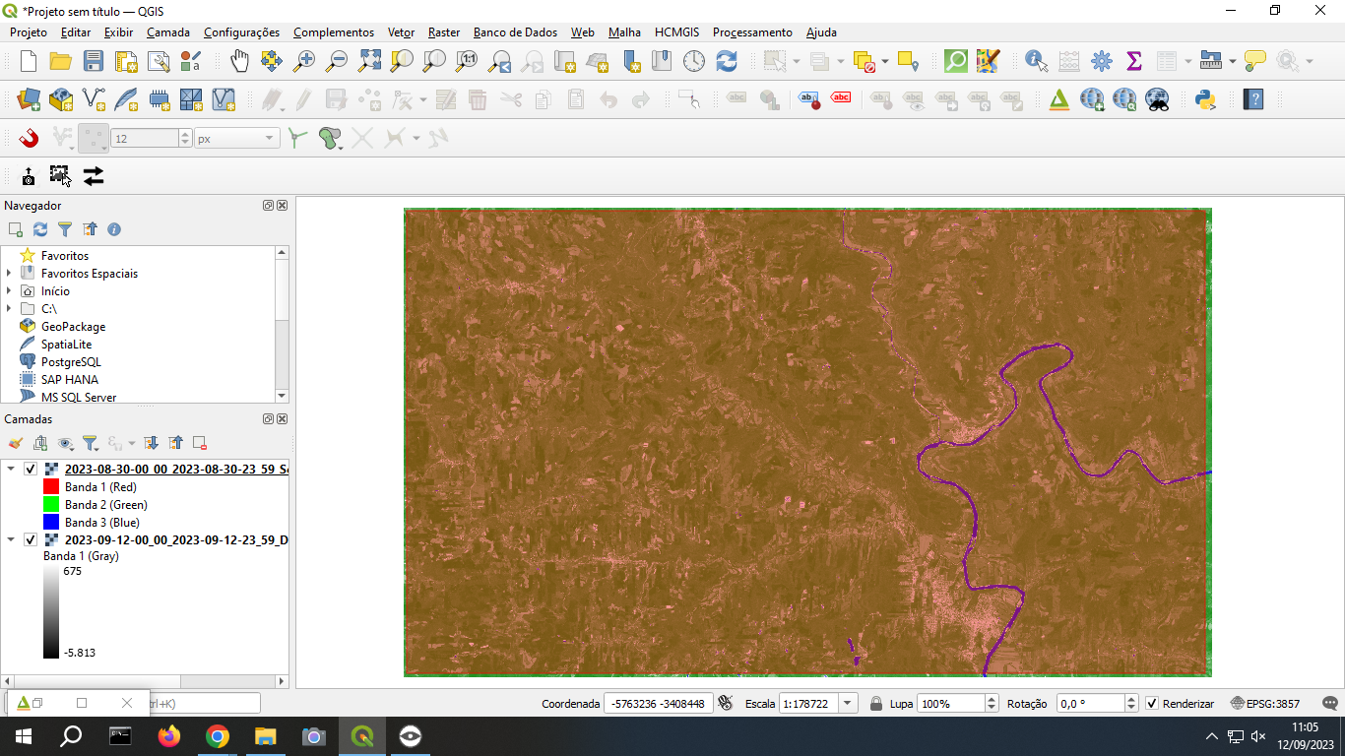Open the Raster menu
The height and width of the screenshot is (756, 1345).
(x=443, y=32)
